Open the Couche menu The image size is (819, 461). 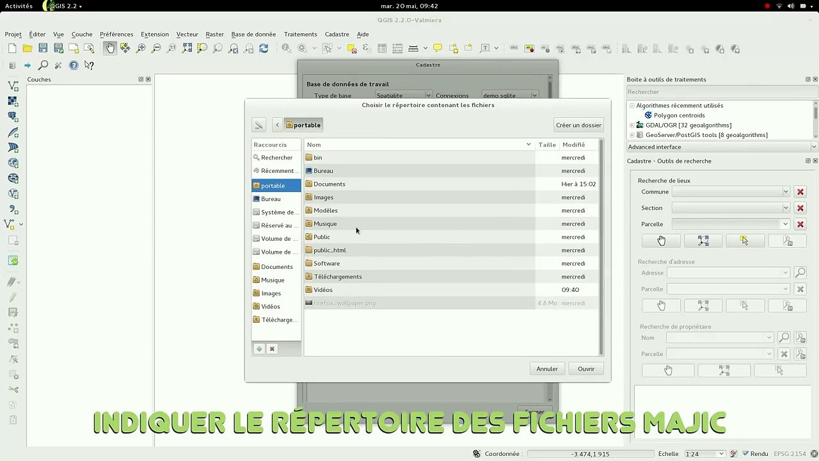point(82,35)
